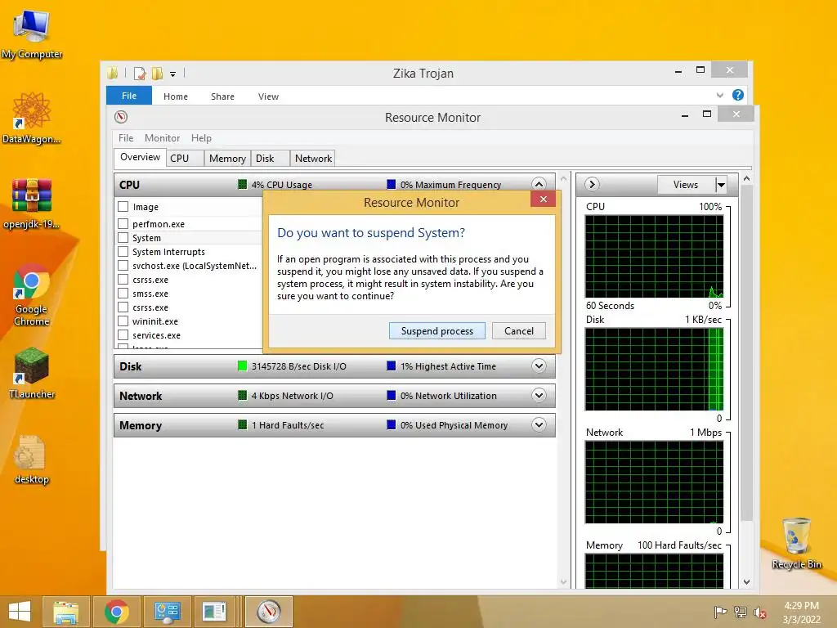Select the Overview tab

(140, 157)
